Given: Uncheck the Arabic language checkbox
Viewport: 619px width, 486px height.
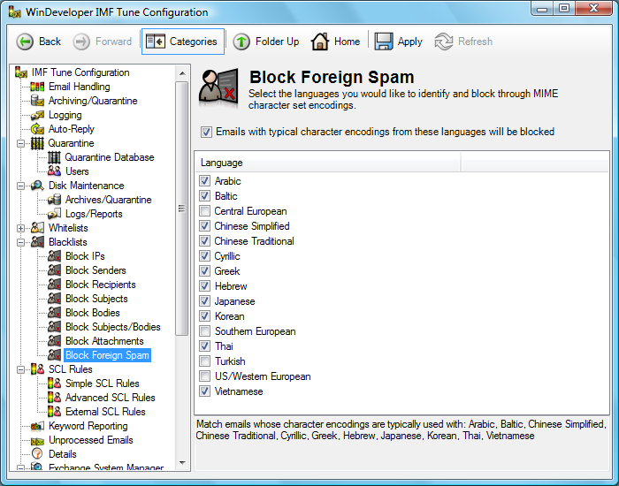Looking at the screenshot, I should [x=204, y=181].
